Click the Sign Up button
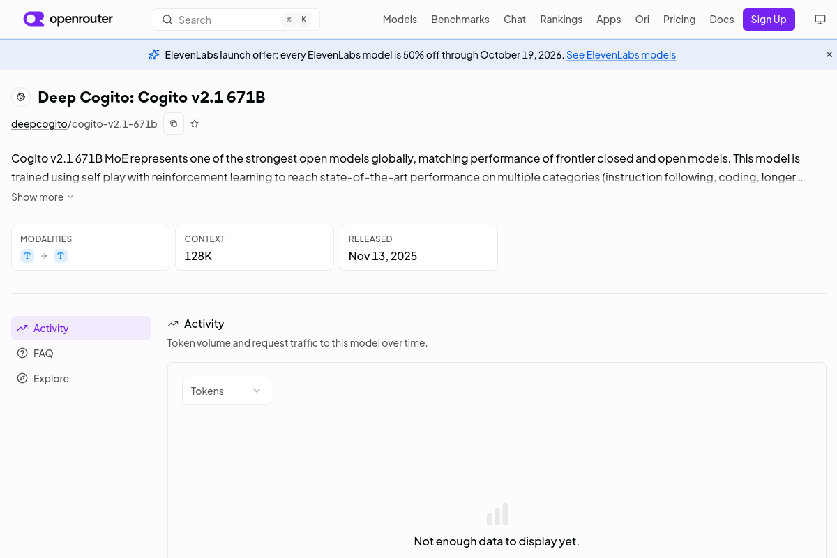 pyautogui.click(x=769, y=20)
